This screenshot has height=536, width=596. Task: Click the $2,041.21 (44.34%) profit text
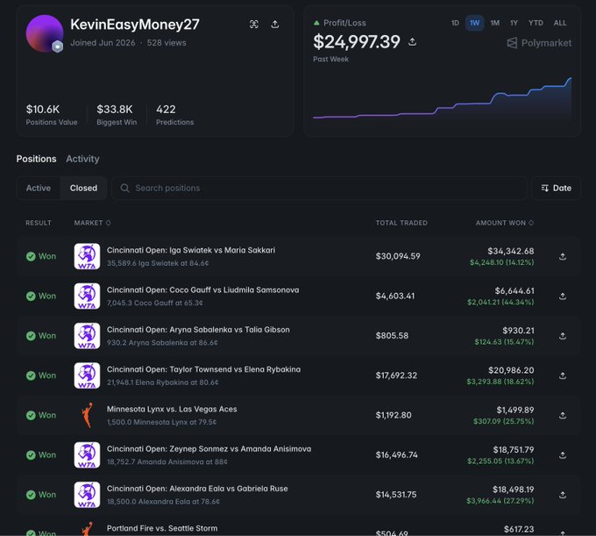click(x=500, y=302)
